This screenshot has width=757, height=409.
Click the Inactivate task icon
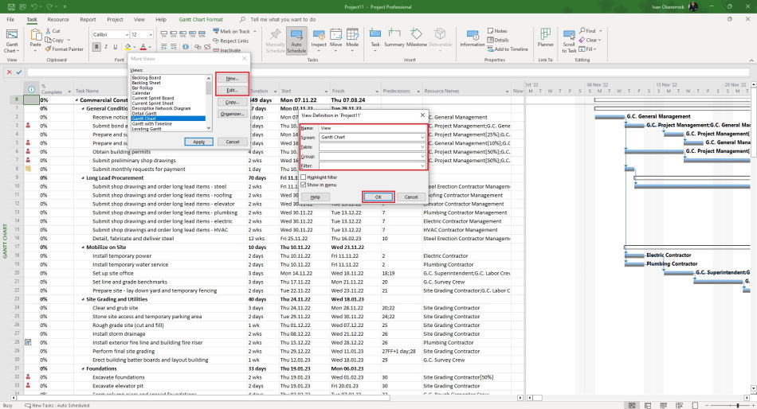pyautogui.click(x=216, y=50)
